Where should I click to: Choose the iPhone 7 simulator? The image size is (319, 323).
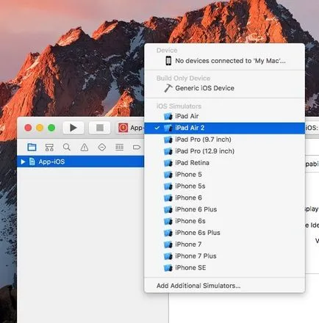pos(225,244)
